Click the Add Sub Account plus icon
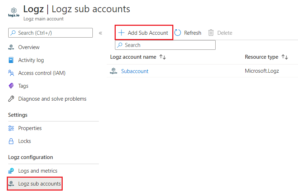298x192 pixels. [x=121, y=33]
